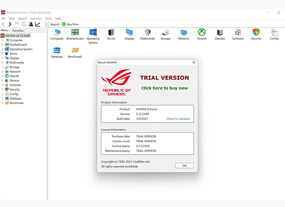Open the Software icon in main panel
The height and width of the screenshot is (207, 285).
(238, 34)
